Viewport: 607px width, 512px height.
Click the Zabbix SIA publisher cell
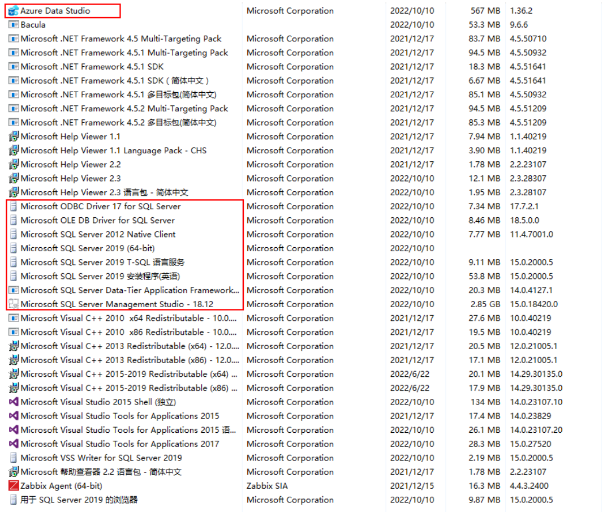[x=267, y=485]
